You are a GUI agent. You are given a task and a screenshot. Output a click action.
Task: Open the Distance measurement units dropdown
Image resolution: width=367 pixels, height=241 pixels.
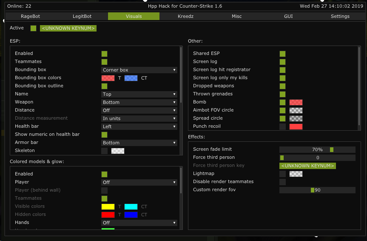coord(139,118)
